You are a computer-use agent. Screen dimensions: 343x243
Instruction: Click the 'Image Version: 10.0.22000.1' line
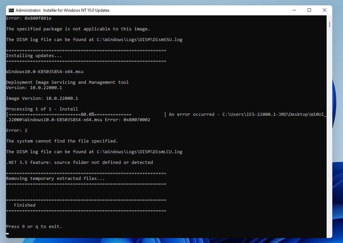[x=42, y=98]
